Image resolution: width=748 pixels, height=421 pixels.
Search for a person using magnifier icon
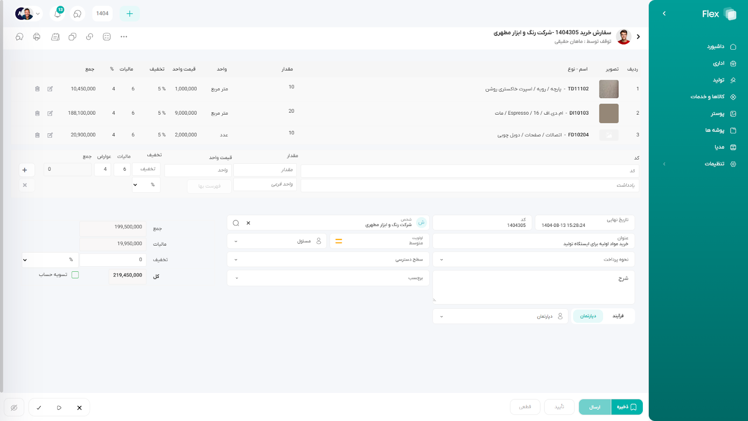(x=236, y=223)
